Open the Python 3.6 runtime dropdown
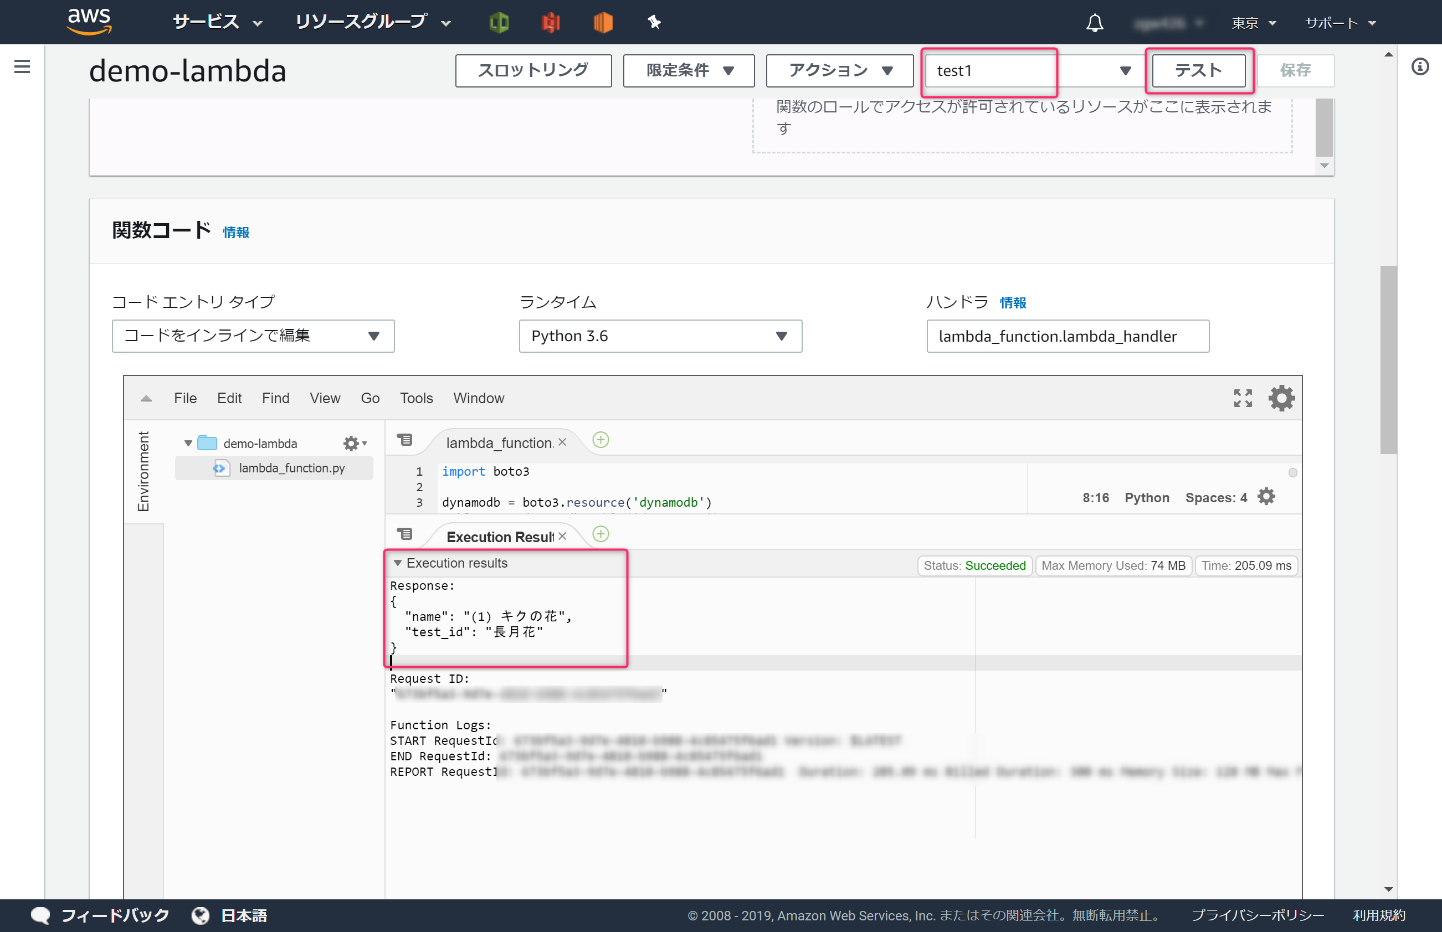The height and width of the screenshot is (932, 1442). pyautogui.click(x=660, y=336)
